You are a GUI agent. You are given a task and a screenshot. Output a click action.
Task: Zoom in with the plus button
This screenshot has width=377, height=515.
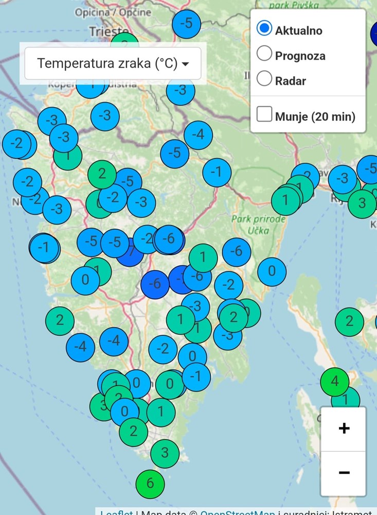pyautogui.click(x=344, y=428)
